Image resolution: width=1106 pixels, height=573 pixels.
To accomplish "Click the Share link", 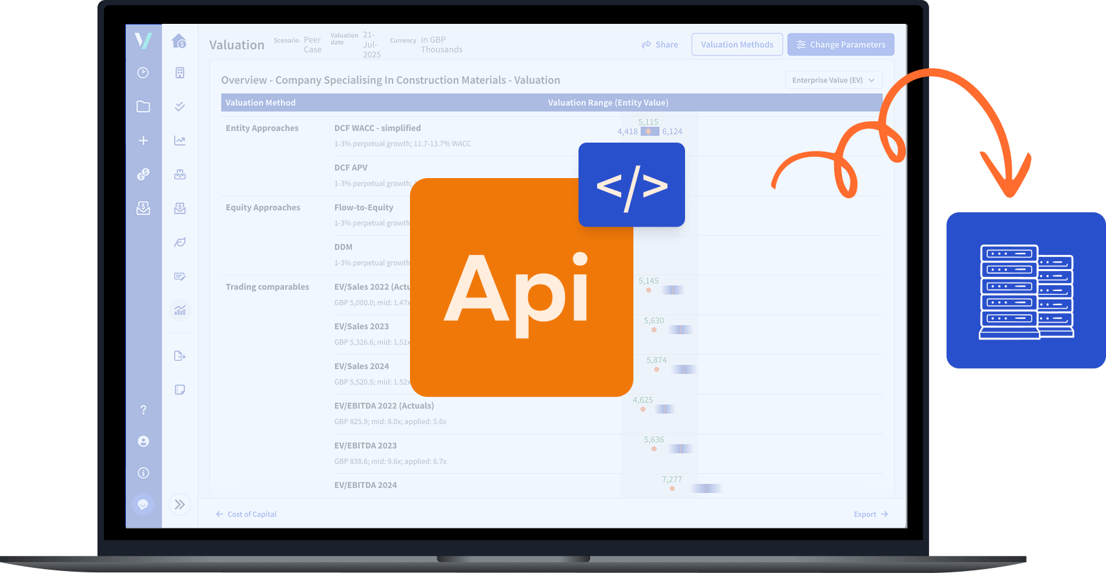I will (660, 45).
